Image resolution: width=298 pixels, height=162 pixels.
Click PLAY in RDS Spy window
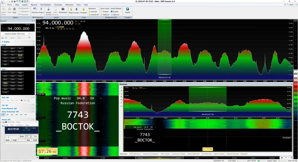8,140
